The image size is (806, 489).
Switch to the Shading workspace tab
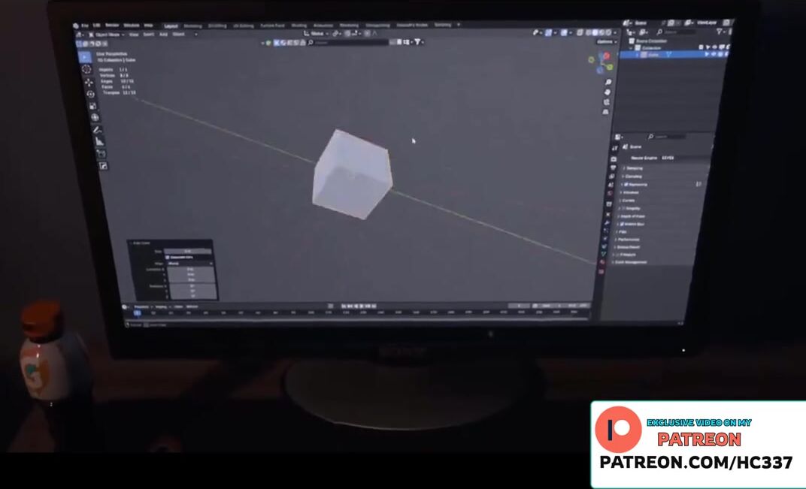(x=298, y=26)
